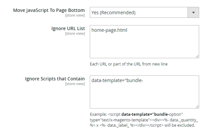
Task: Click the 'Each URL or part' help note
Action: coord(129,64)
